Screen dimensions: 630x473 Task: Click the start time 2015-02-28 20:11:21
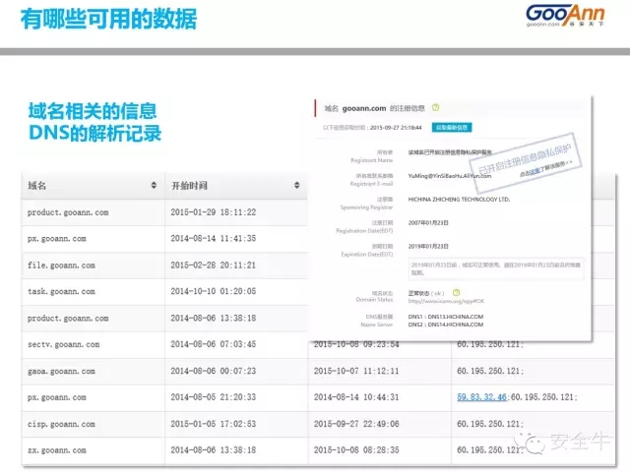[x=214, y=265]
